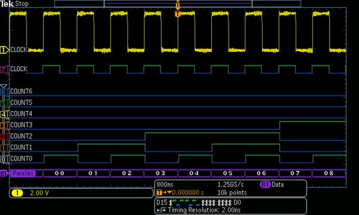359x215 pixels.
Task: Select the COUNT0 channel 0 marker
Action: coord(4,159)
